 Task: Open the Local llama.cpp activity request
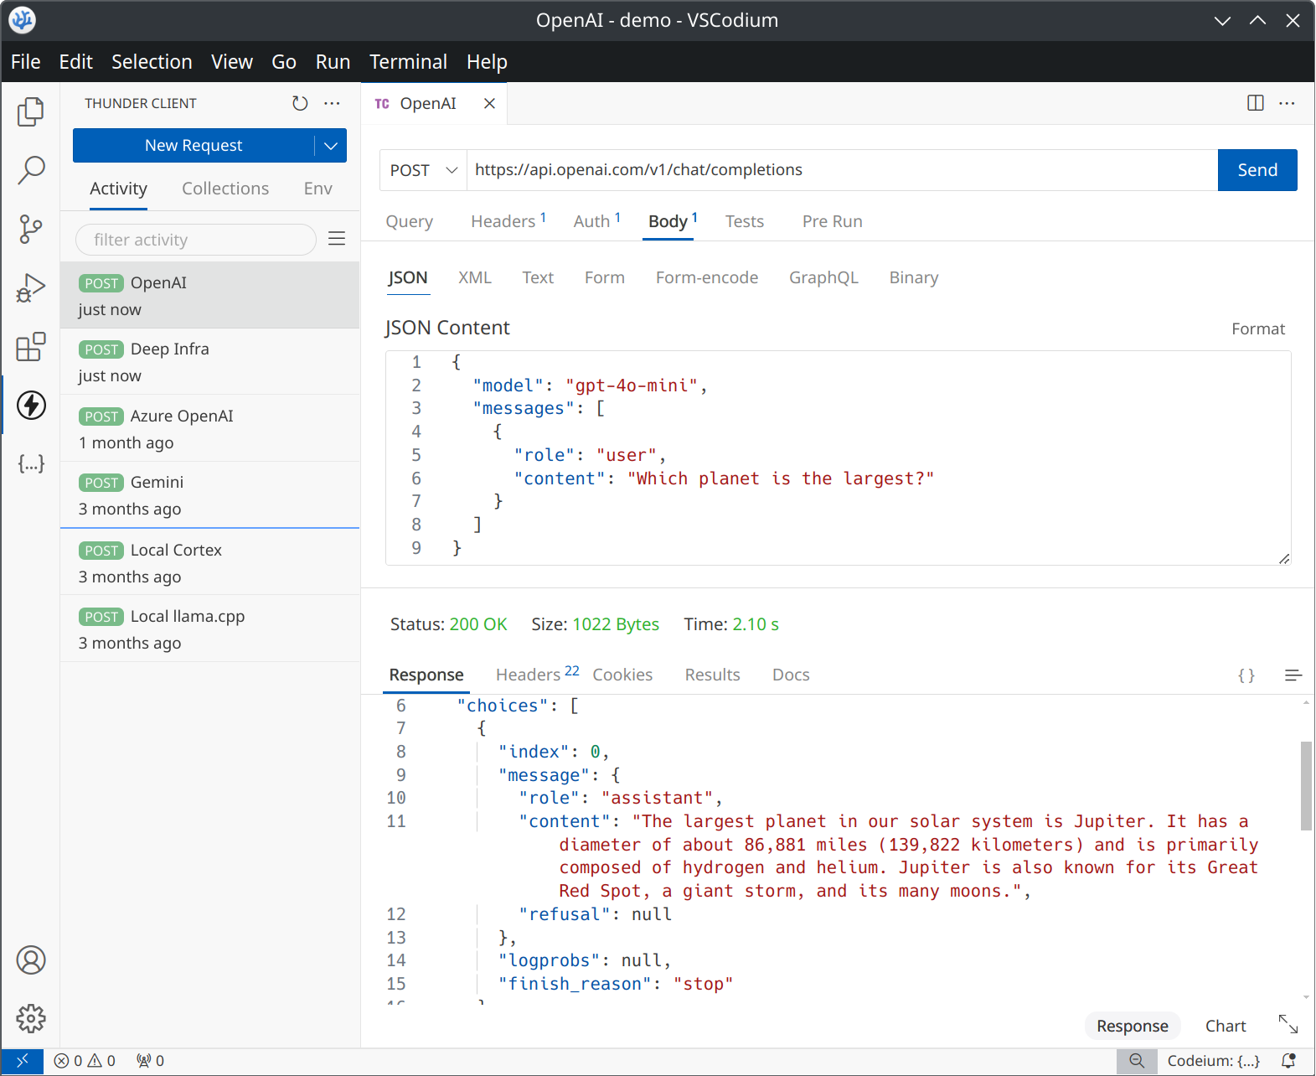coord(209,629)
